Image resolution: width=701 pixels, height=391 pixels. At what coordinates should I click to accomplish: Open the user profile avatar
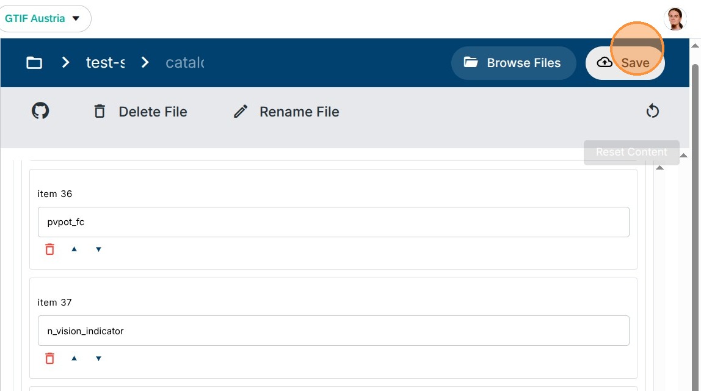[675, 19]
